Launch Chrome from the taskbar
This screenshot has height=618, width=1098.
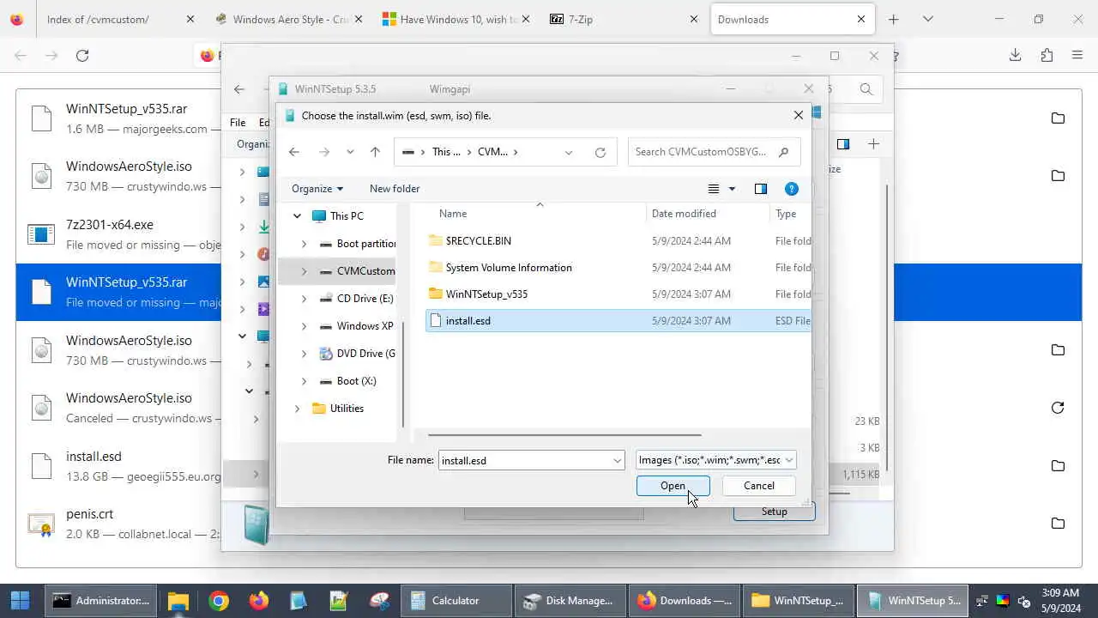pos(219,601)
